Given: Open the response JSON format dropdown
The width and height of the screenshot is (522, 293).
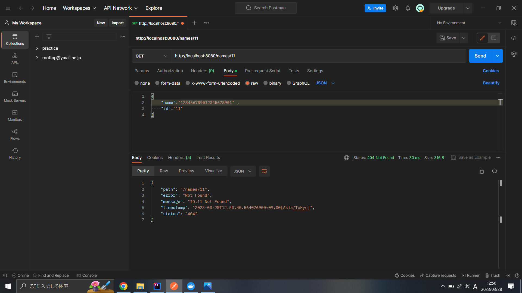Looking at the screenshot, I should pos(243,171).
